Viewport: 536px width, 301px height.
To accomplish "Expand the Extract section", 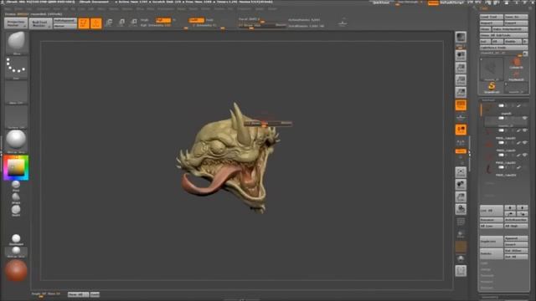I will (x=487, y=288).
